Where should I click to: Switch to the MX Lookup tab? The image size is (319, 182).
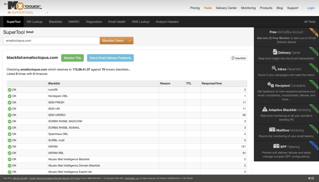pyautogui.click(x=35, y=22)
